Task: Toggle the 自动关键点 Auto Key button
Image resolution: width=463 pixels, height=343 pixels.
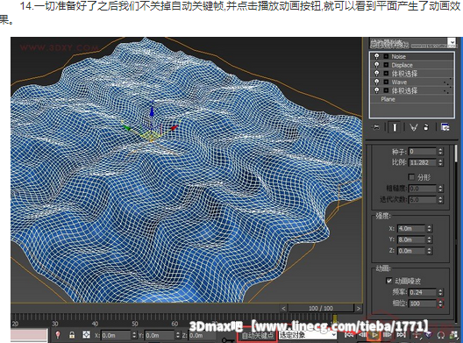Action: click(258, 336)
